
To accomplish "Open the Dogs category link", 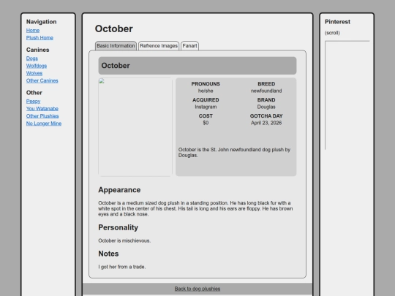I will point(32,58).
